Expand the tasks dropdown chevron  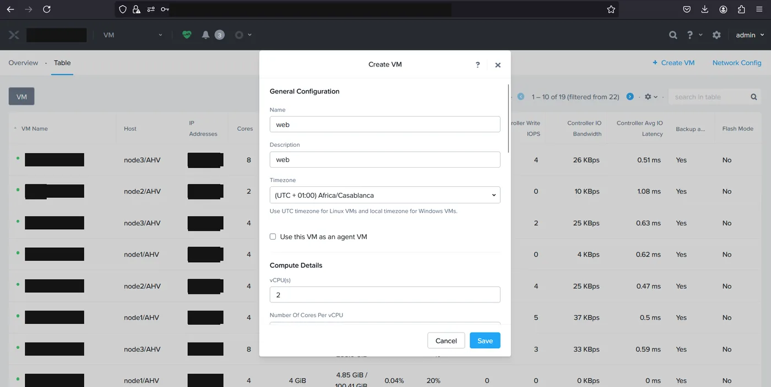pos(250,35)
